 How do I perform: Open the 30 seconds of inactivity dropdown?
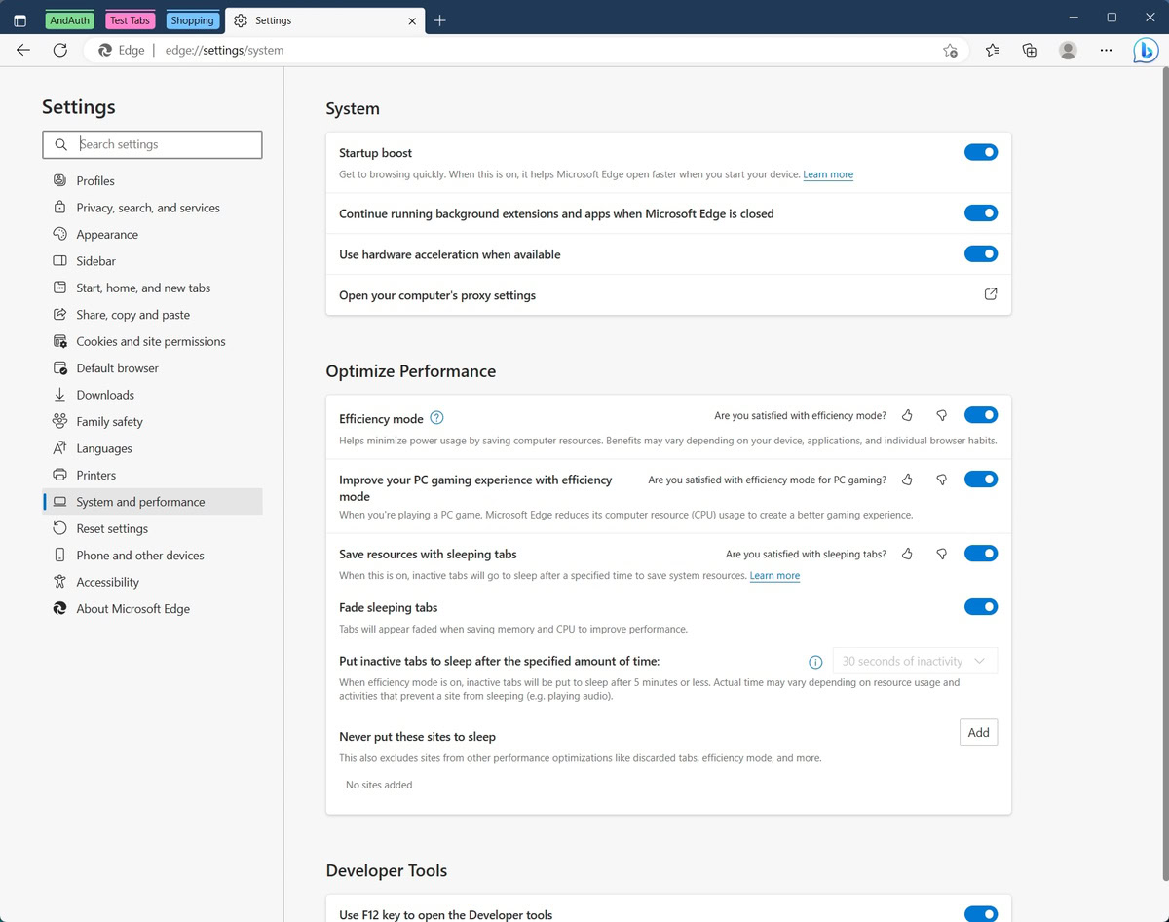[x=915, y=661]
